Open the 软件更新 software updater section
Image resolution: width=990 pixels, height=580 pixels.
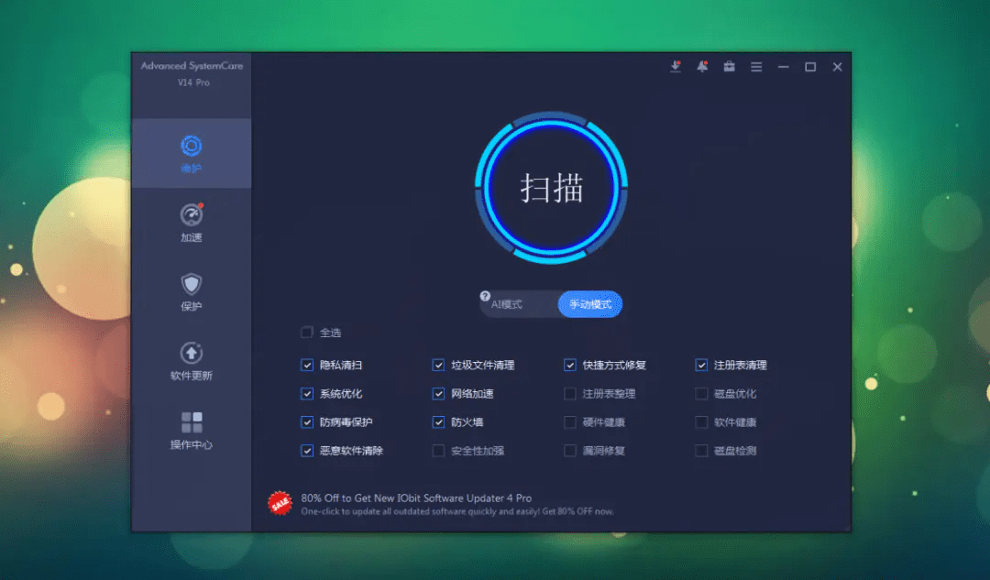point(192,361)
